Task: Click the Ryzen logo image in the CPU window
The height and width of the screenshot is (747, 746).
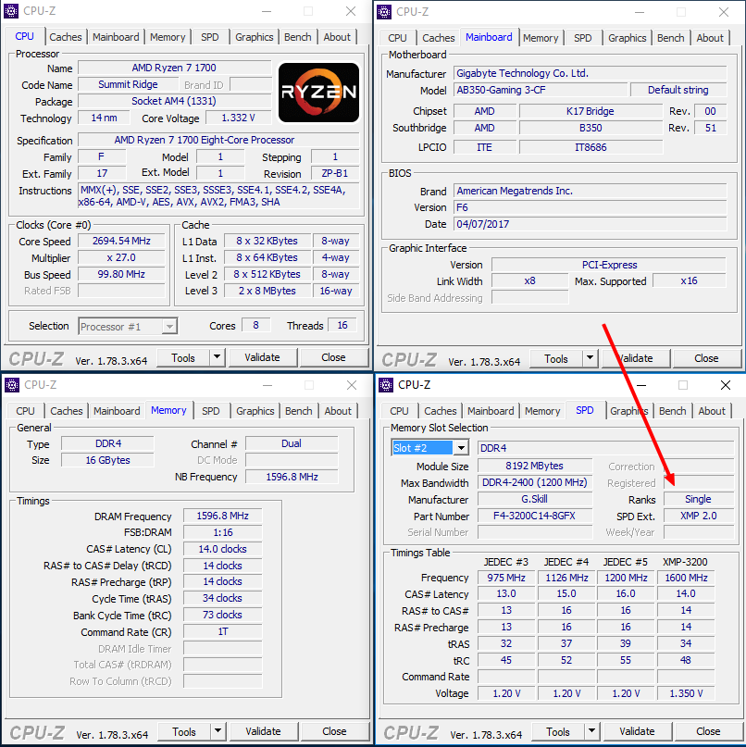Action: pyautogui.click(x=318, y=93)
